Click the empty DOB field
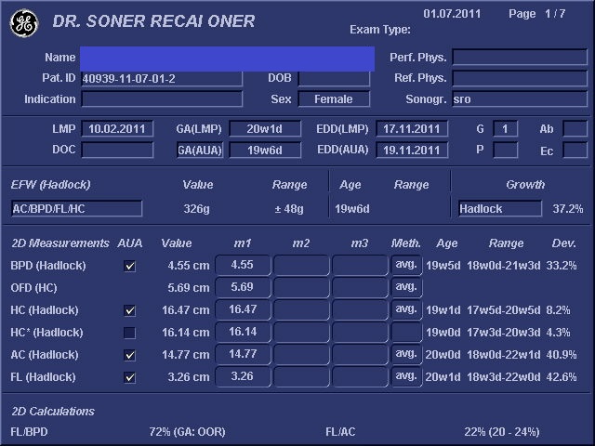This screenshot has width=595, height=446. (333, 79)
